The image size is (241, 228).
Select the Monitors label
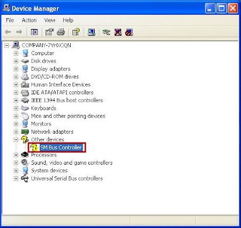(x=41, y=124)
